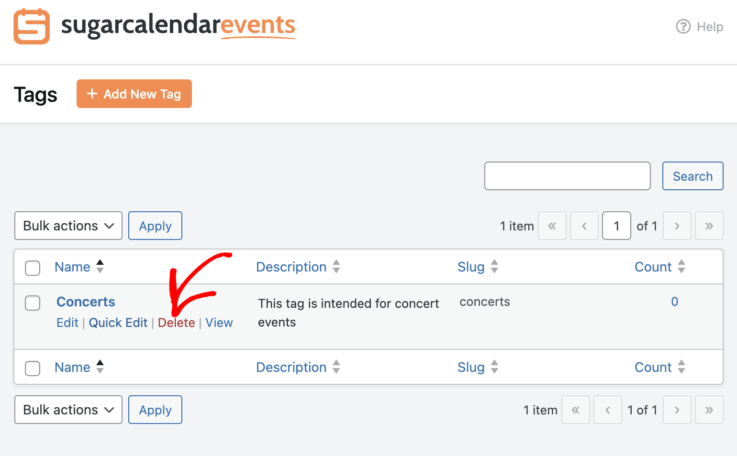This screenshot has height=456, width=737.
Task: Tick the select-all checkbox in table header
Action: [33, 268]
